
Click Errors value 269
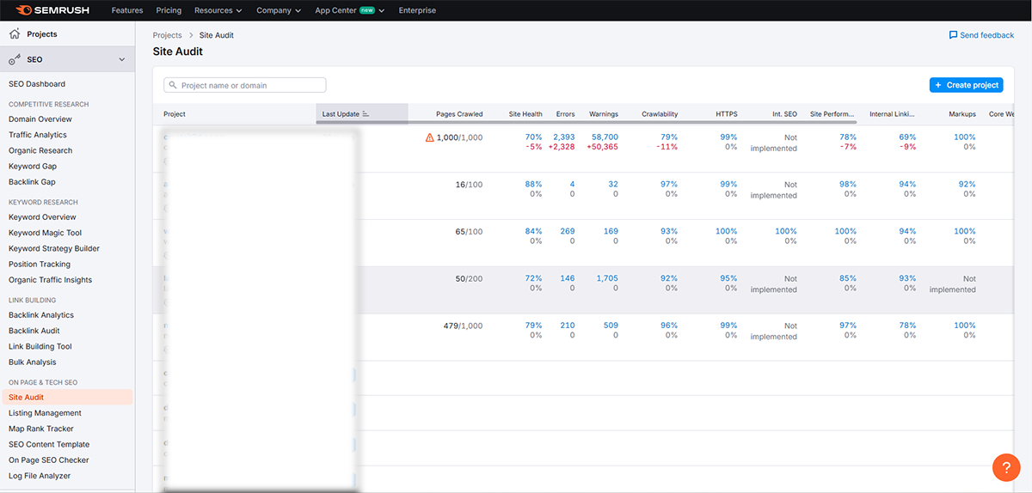point(568,231)
